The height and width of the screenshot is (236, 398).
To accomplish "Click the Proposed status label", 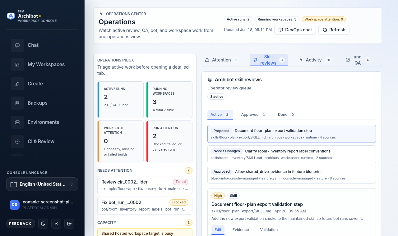I will click(221, 131).
